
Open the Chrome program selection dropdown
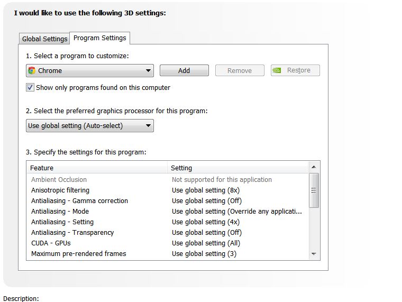coord(90,70)
